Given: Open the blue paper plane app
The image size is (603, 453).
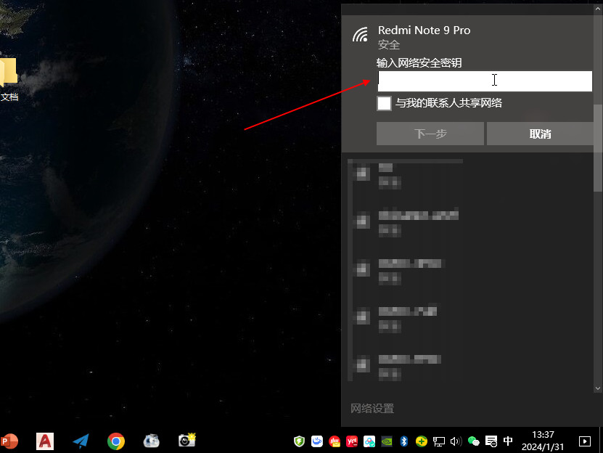Looking at the screenshot, I should tap(81, 441).
